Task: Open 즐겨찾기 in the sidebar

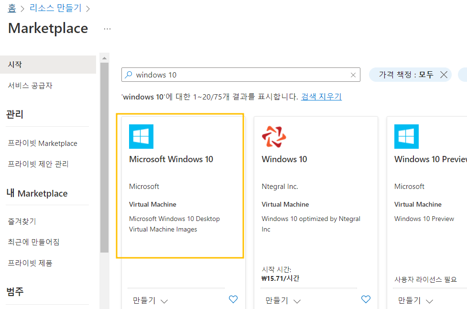Action: tap(22, 221)
